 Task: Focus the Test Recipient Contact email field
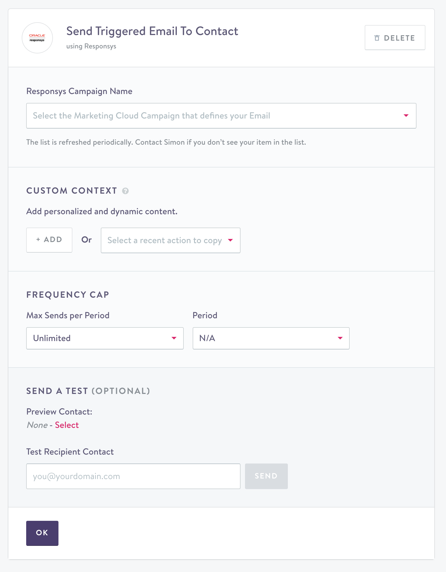(133, 476)
